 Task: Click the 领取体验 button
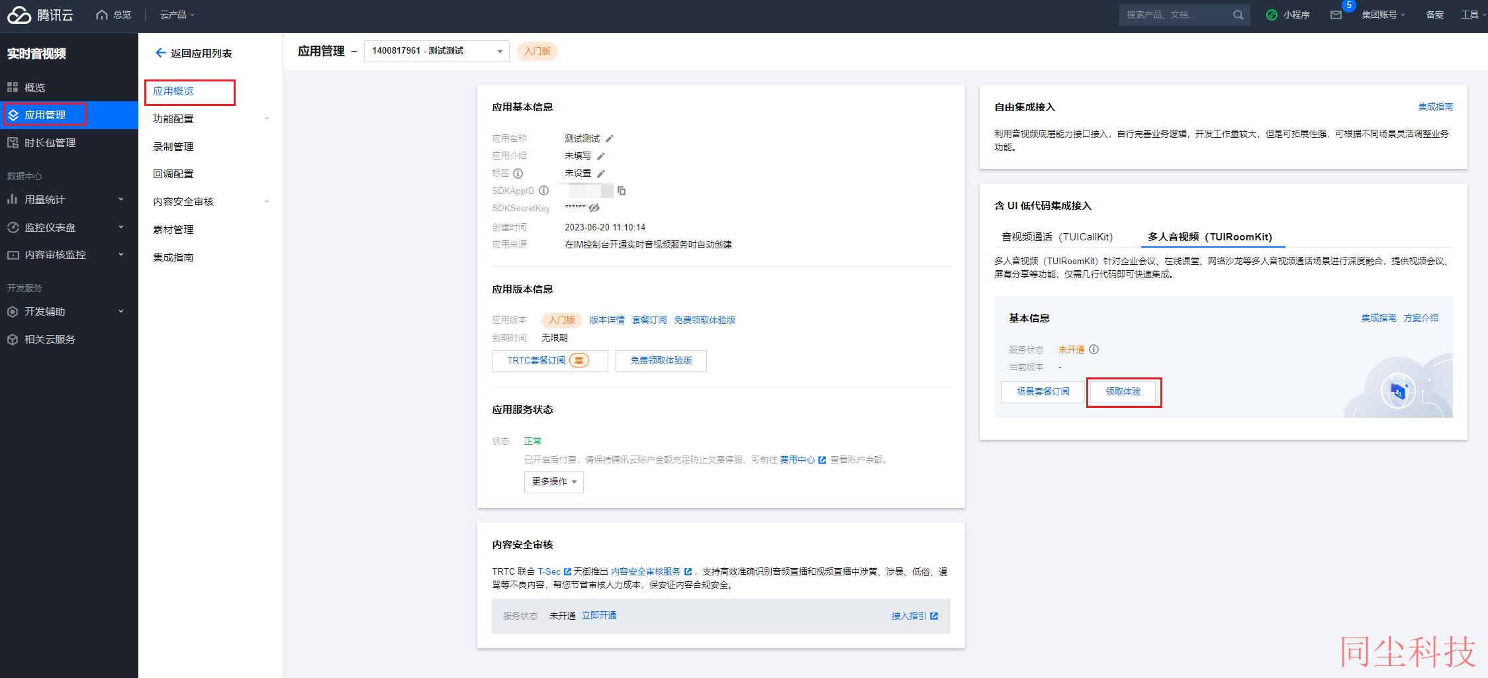[1123, 392]
